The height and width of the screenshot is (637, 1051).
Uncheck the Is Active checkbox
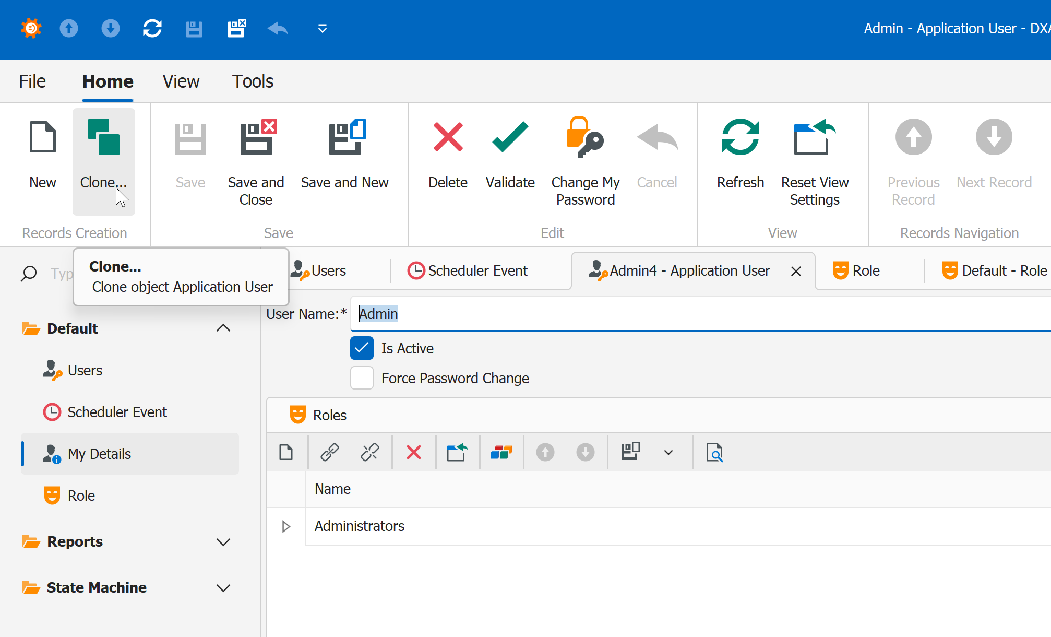pyautogui.click(x=362, y=348)
